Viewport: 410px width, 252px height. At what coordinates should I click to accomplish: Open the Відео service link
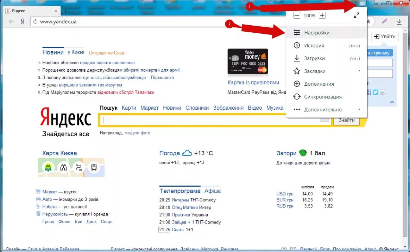click(255, 108)
